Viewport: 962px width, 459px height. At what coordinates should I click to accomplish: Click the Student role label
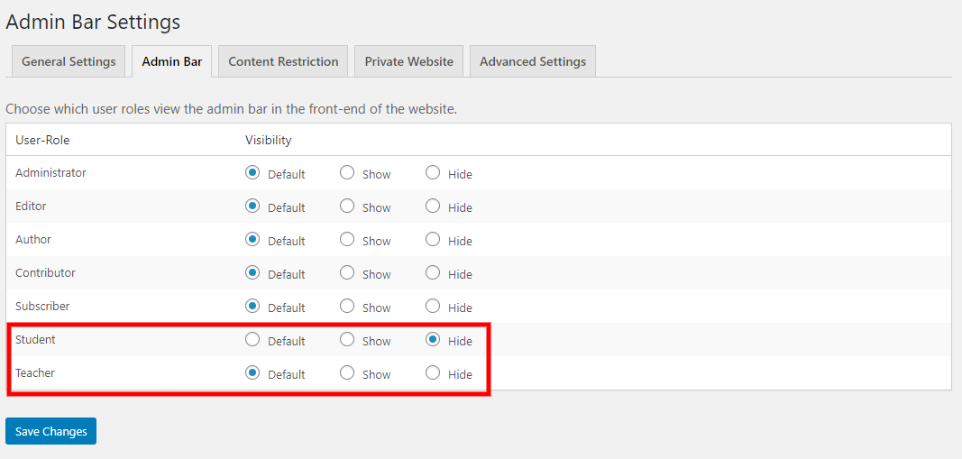(35, 339)
